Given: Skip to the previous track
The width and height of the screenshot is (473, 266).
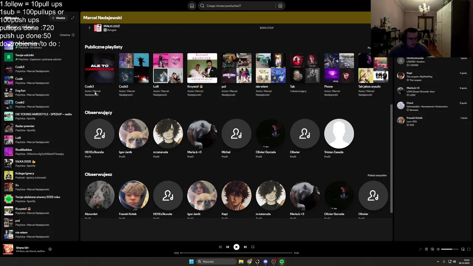Looking at the screenshot, I should (x=228, y=247).
